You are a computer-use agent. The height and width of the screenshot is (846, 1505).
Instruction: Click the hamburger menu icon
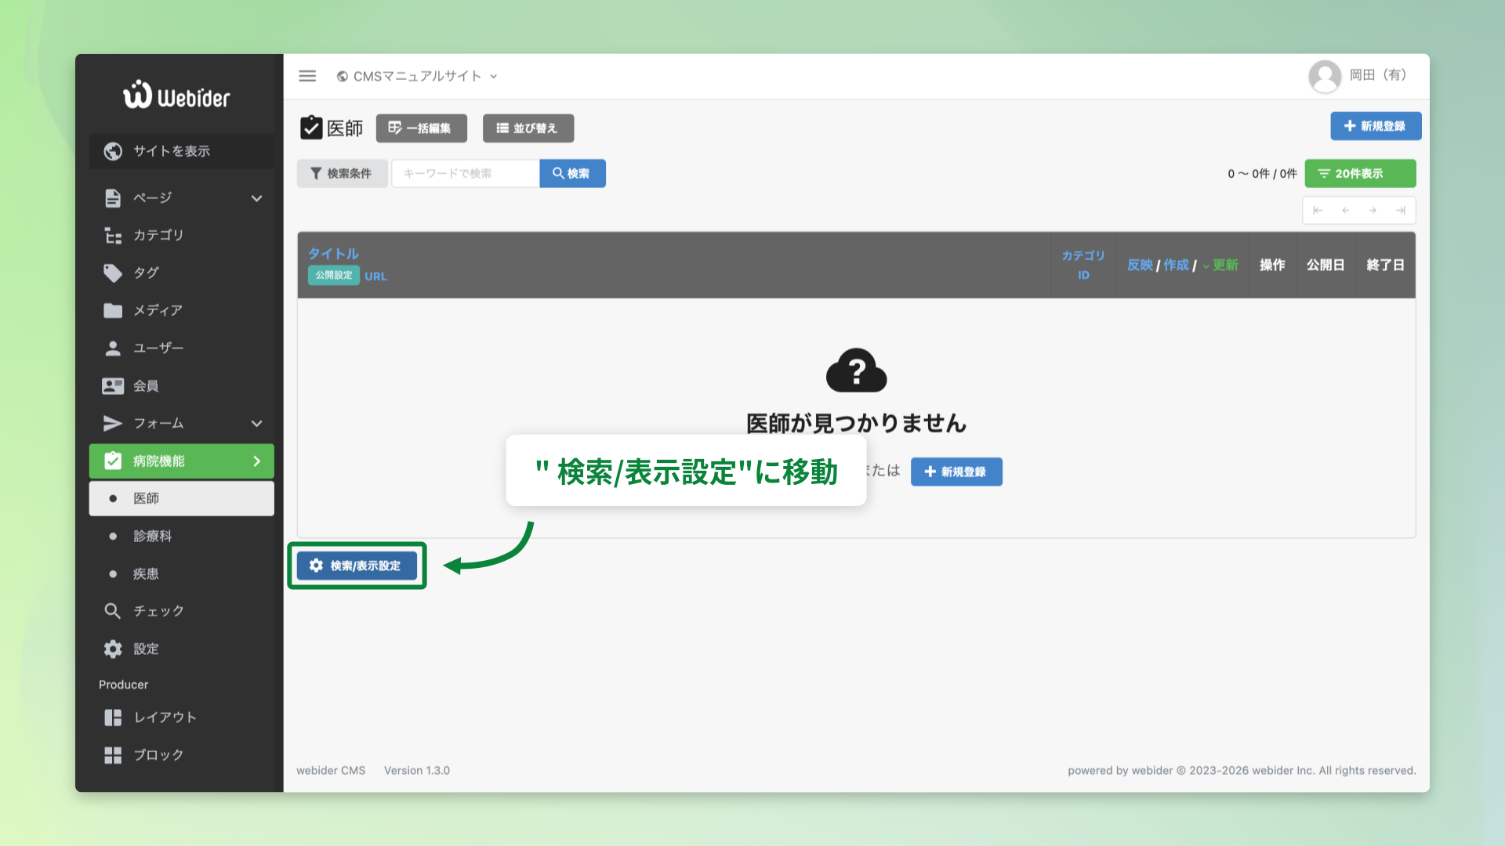(307, 76)
